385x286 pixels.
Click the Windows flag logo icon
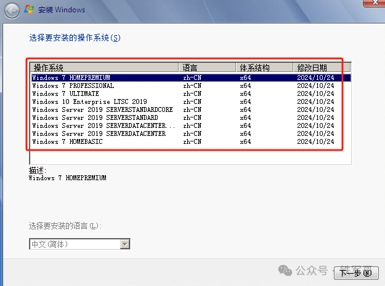[x=29, y=10]
